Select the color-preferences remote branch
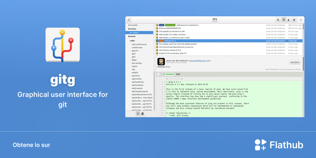The height and width of the screenshot is (158, 316). [x=139, y=45]
